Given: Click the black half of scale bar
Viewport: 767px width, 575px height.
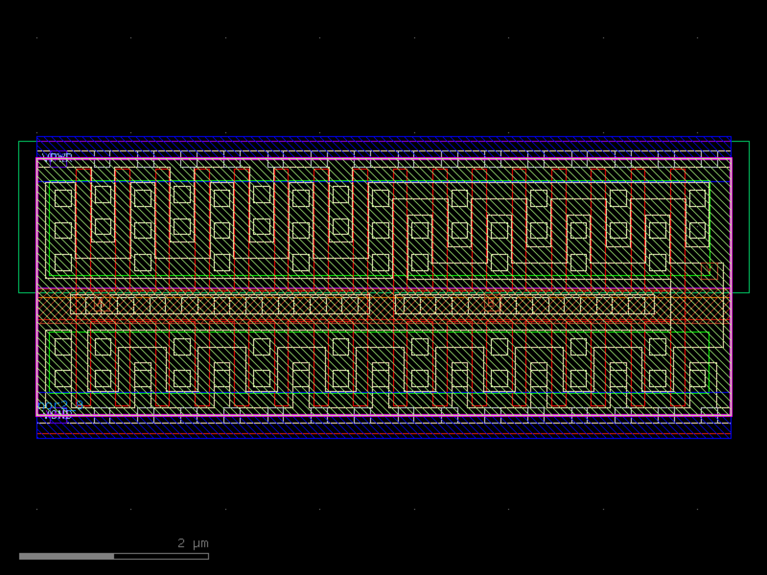Looking at the screenshot, I should pyautogui.click(x=161, y=556).
